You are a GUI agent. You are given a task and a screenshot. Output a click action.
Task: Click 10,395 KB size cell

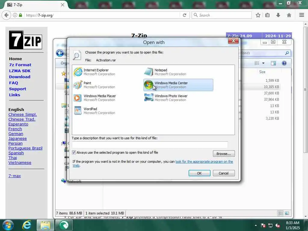click(x=271, y=87)
